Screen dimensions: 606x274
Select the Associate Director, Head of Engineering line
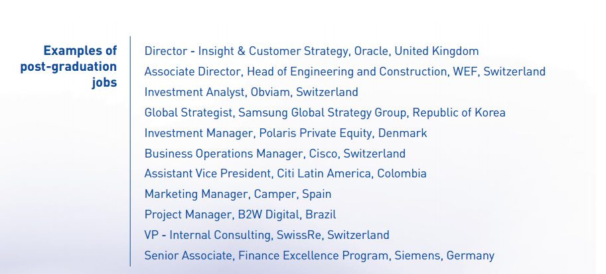344,71
